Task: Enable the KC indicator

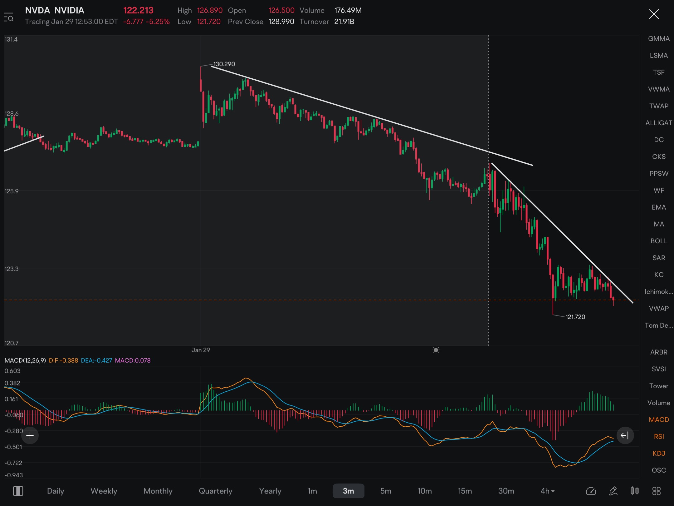Action: pyautogui.click(x=659, y=275)
